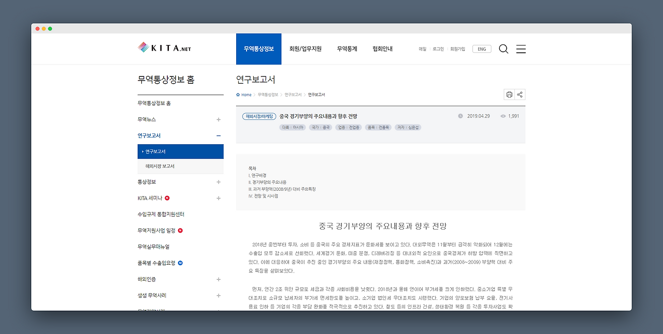Collapse the 연구보고서 sidebar section

(x=219, y=135)
